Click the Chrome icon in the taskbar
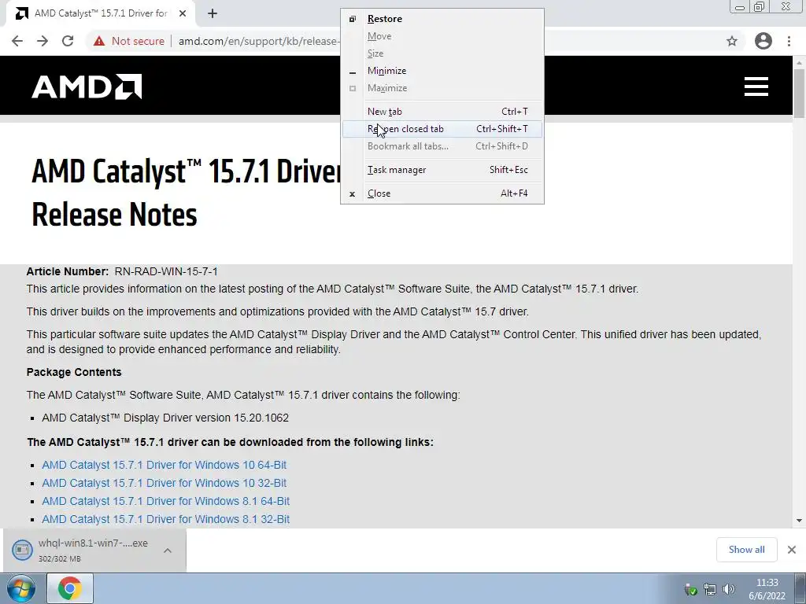 (x=70, y=588)
